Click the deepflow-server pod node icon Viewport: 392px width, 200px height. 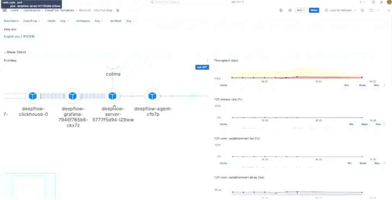point(112,96)
